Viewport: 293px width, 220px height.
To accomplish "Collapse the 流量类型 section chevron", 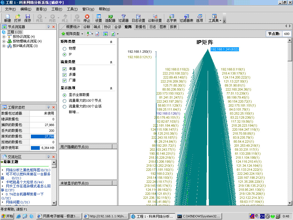I will tap(111, 62).
